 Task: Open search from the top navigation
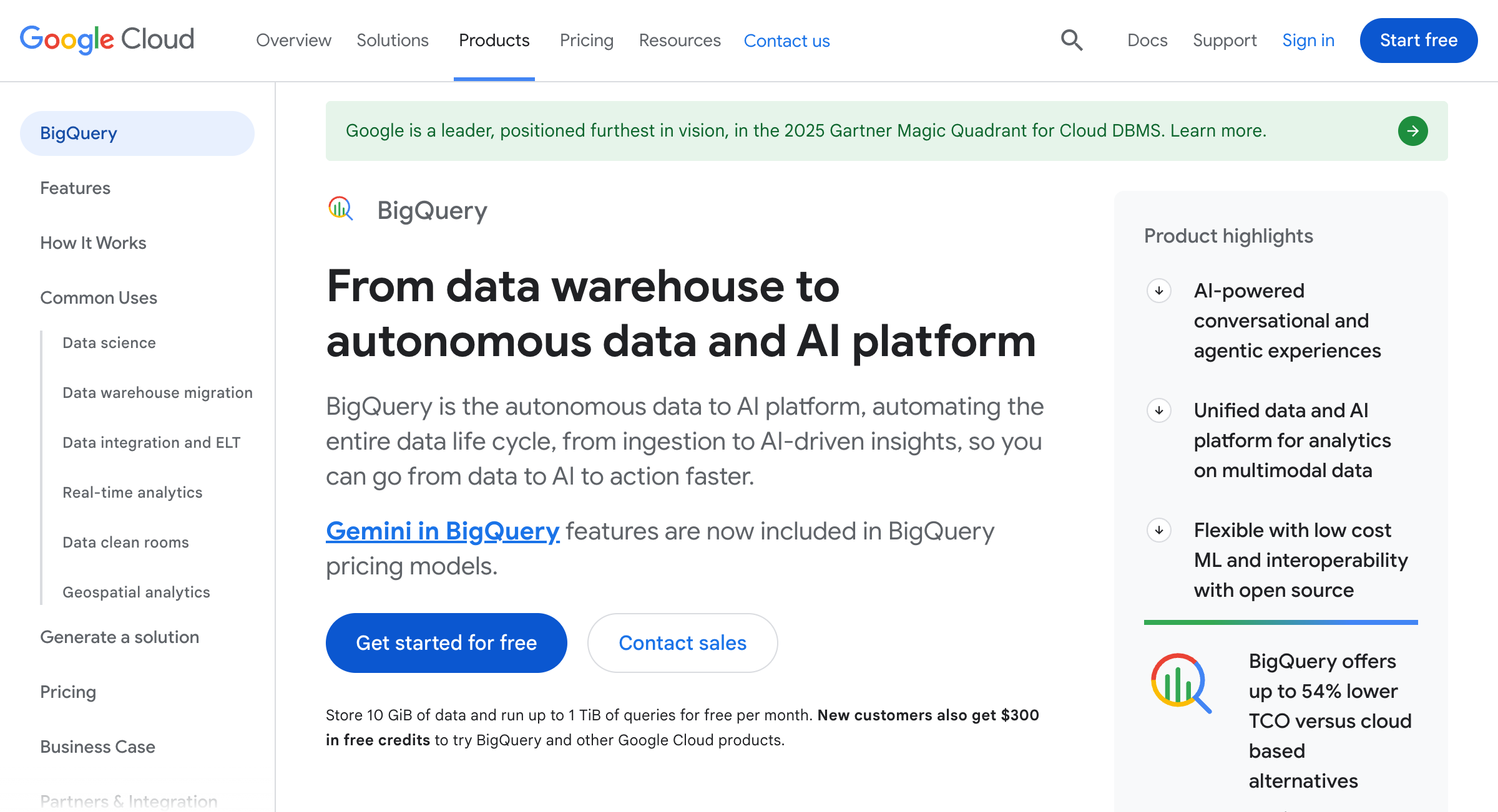[x=1071, y=40]
